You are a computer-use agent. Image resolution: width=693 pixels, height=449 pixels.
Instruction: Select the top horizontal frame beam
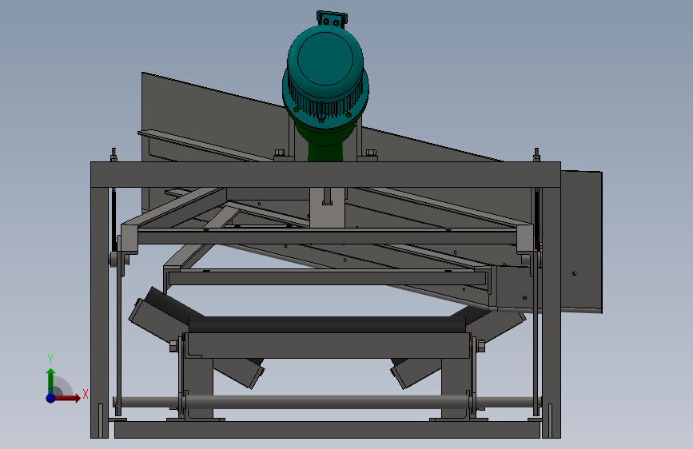click(326, 174)
